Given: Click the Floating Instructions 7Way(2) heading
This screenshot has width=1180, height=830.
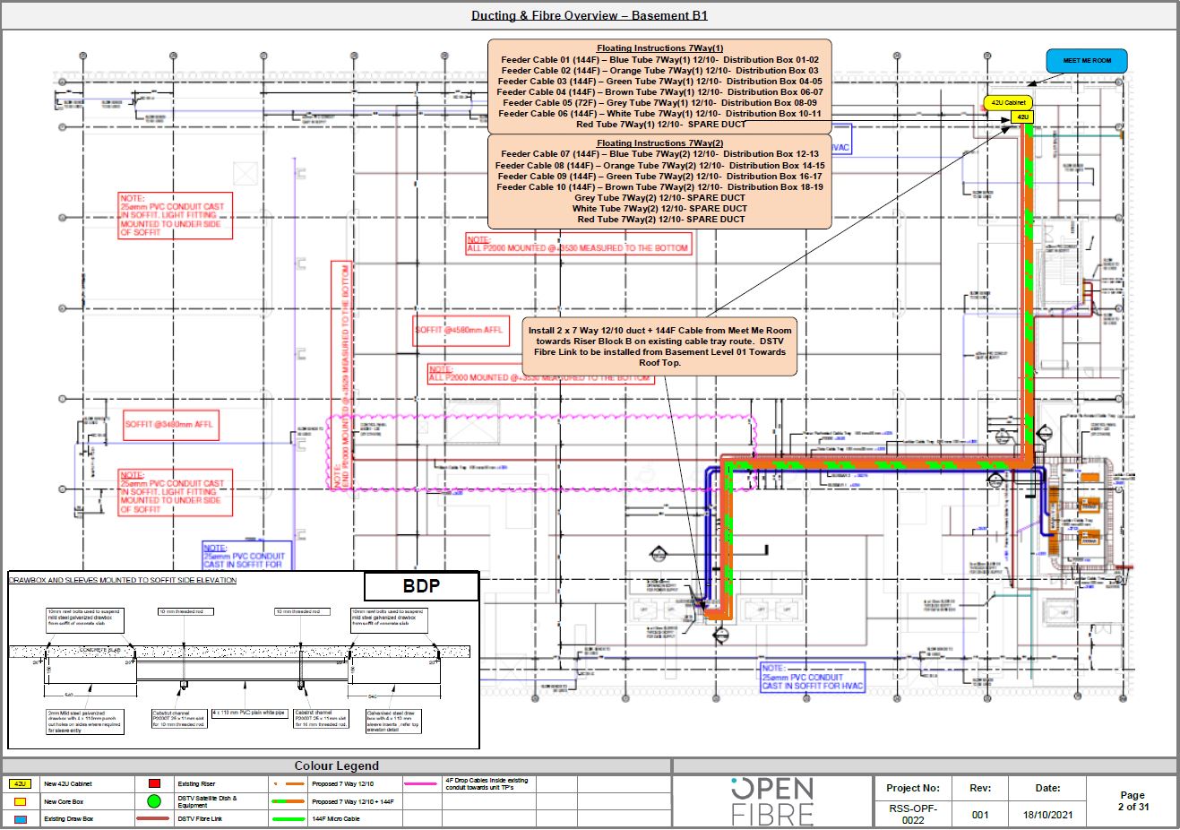Looking at the screenshot, I should pyautogui.click(x=659, y=143).
